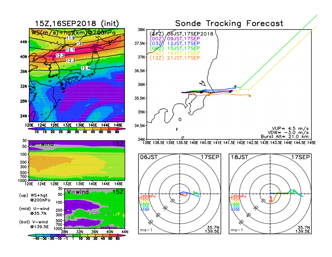Select the purple "09JST,17SEP" legend entry

coord(184,39)
